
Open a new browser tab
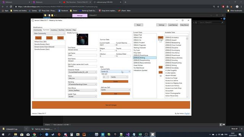pyautogui.click(x=125, y=2)
